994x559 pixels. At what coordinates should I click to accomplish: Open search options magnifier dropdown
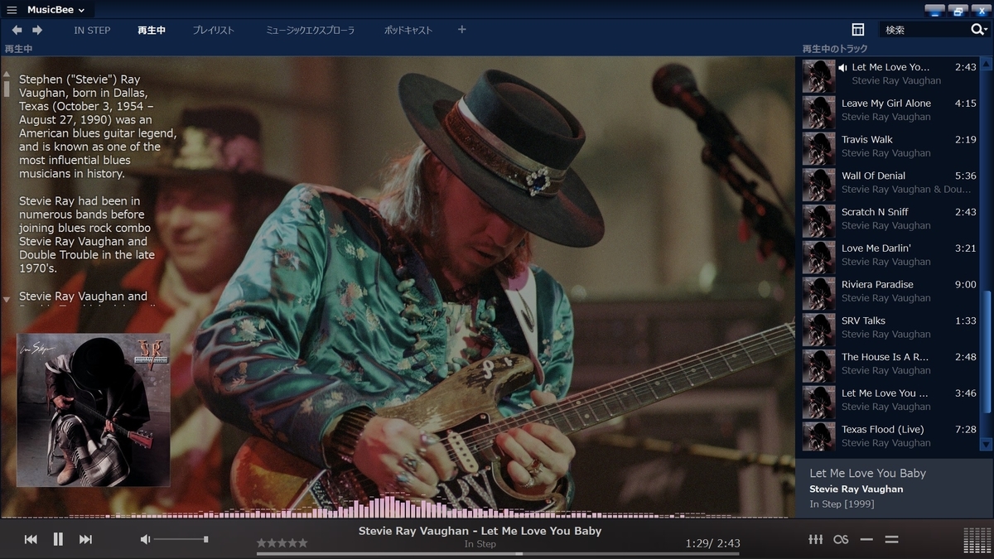(x=979, y=30)
